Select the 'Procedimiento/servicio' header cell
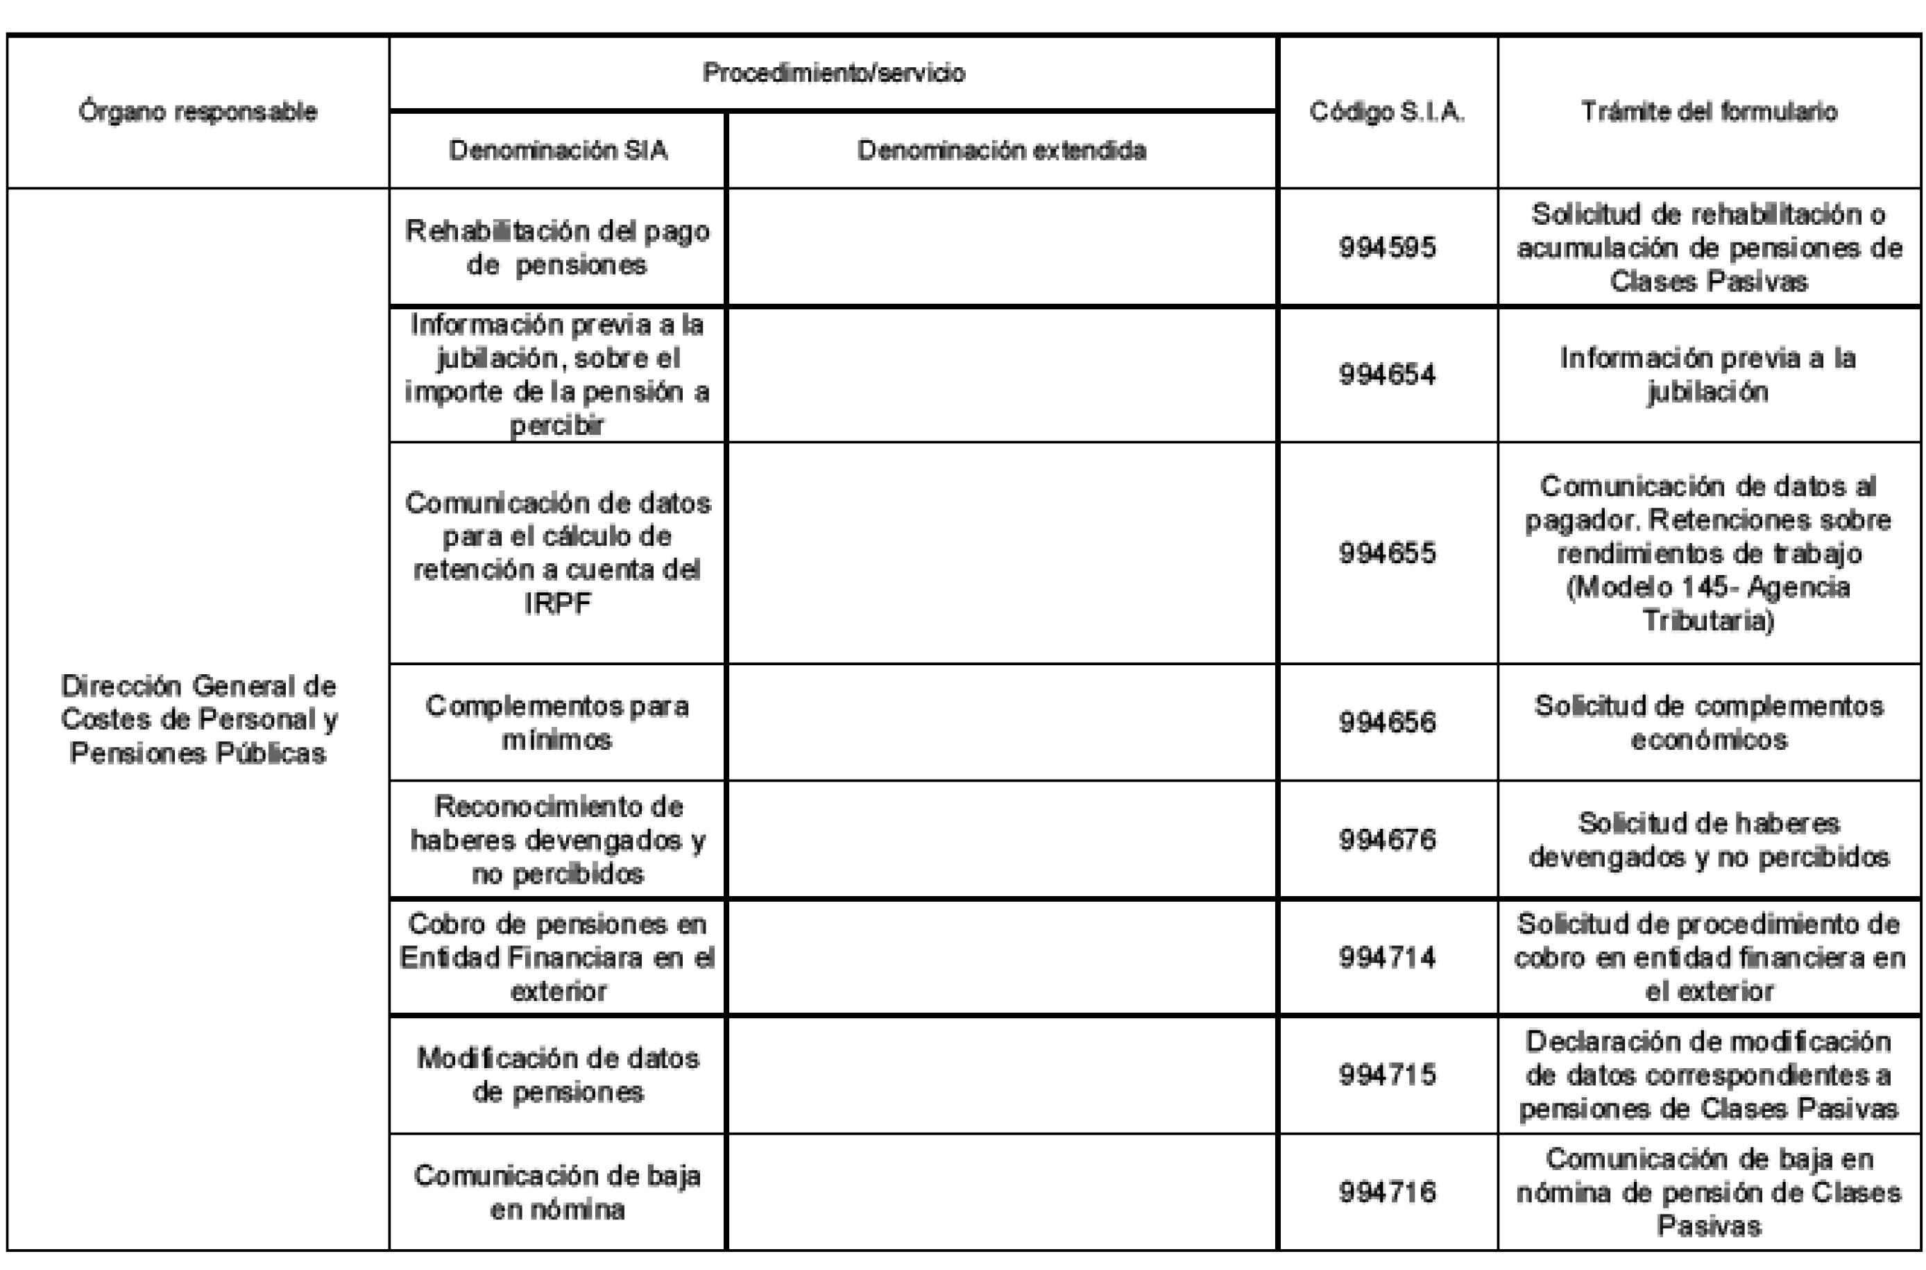Viewport: 1926px width, 1270px height. pyautogui.click(x=833, y=73)
